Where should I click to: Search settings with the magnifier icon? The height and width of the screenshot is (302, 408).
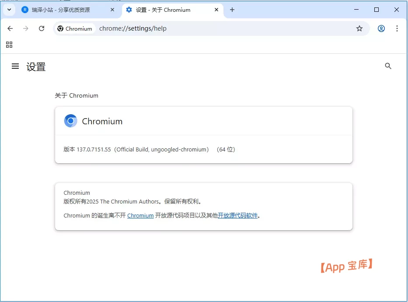388,66
